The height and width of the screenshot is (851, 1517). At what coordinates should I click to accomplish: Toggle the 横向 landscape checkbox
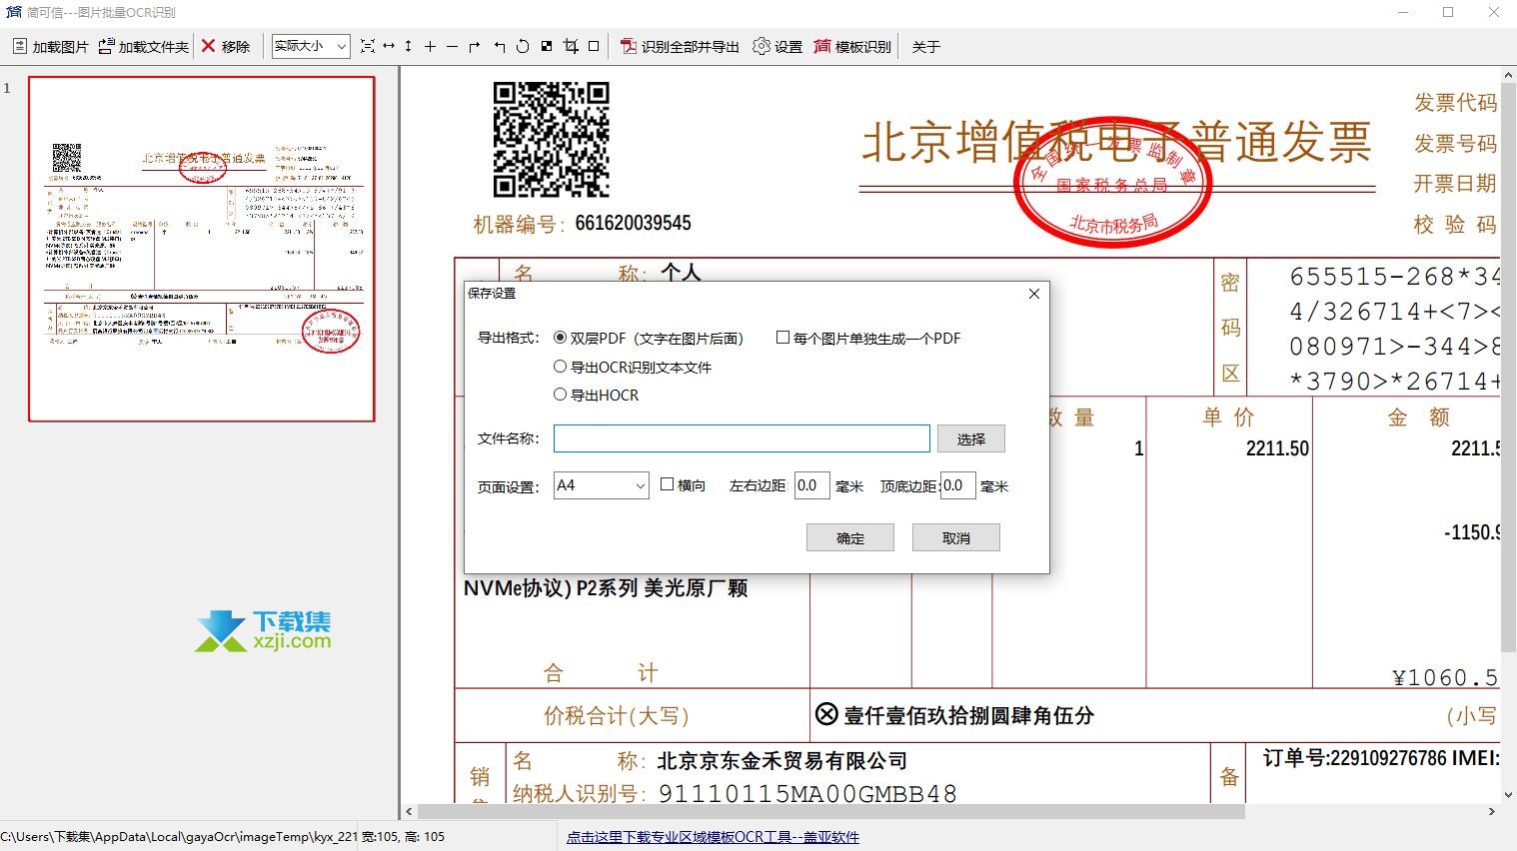668,484
